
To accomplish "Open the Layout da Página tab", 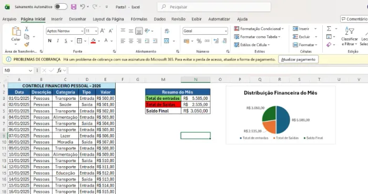I will pyautogui.click(x=108, y=19).
